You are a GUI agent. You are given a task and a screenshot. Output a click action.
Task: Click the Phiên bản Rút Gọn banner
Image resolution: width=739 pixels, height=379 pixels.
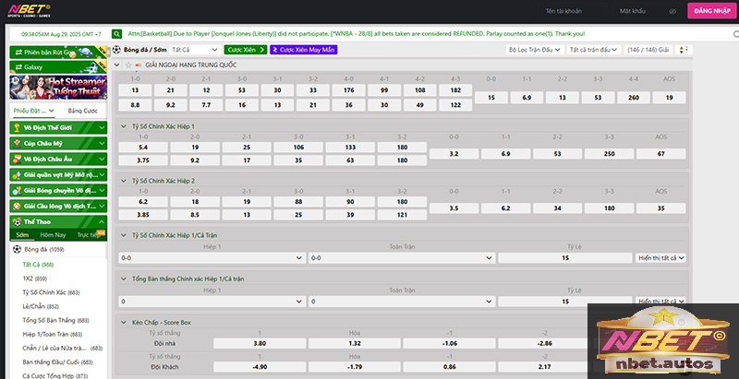pyautogui.click(x=56, y=53)
